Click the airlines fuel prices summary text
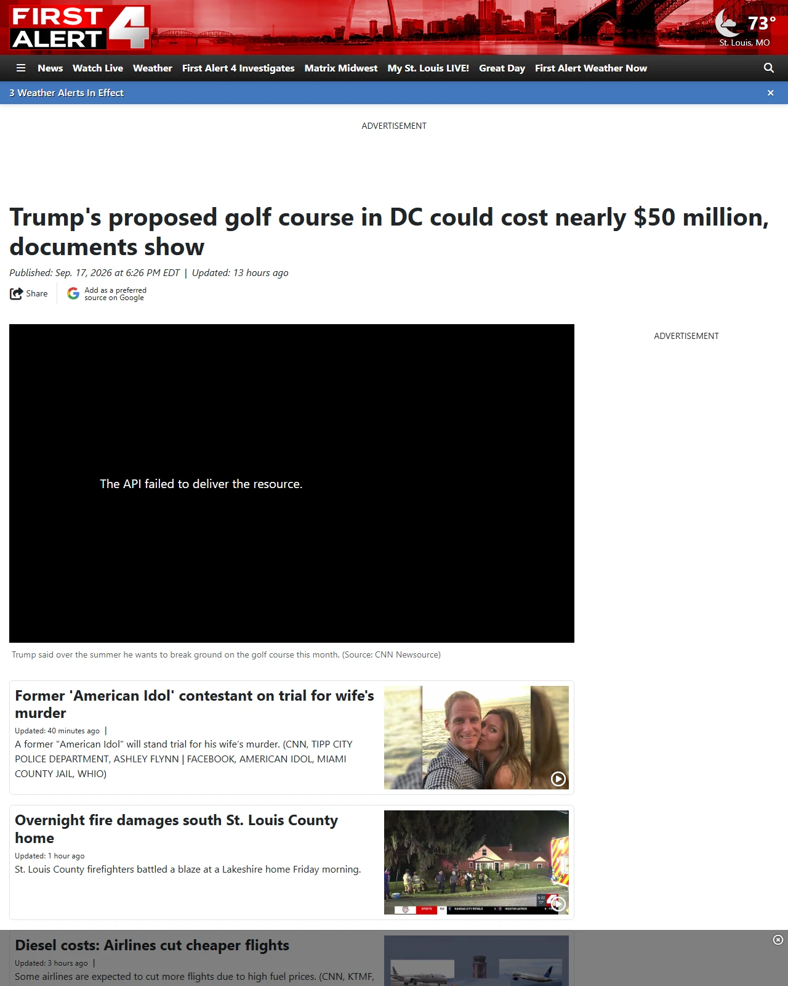788x986 pixels. click(195, 977)
